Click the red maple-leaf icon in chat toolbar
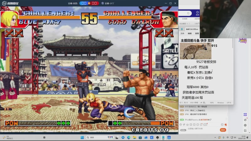Image resolution: width=251 pixels, height=141 pixels. pos(226,124)
